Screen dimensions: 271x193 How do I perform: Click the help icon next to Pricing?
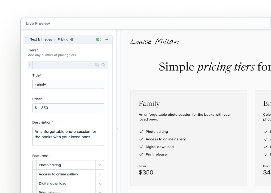[x=72, y=39]
